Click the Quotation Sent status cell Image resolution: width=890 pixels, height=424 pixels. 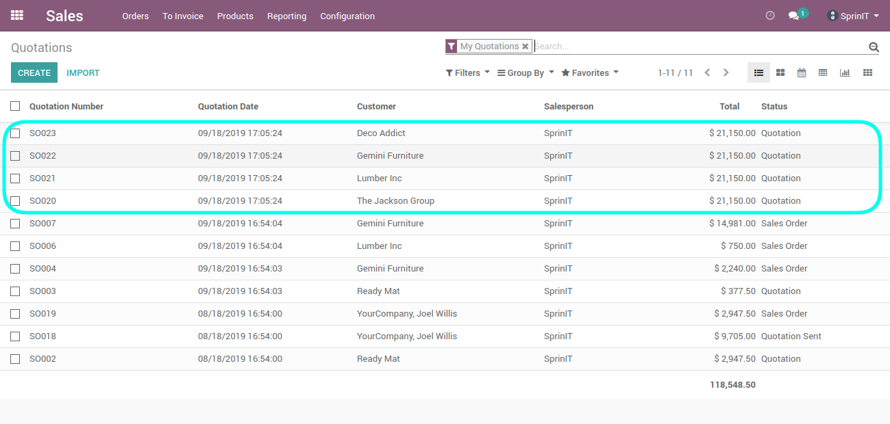pyautogui.click(x=791, y=336)
